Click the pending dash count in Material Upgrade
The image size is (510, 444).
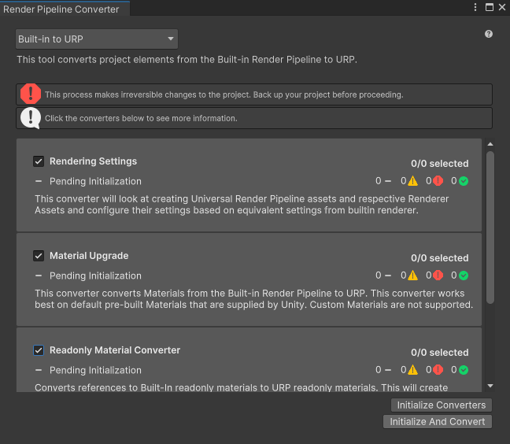point(383,276)
